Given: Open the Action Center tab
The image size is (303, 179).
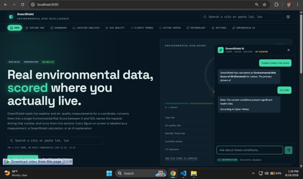Looking at the screenshot, I should pos(170,28).
